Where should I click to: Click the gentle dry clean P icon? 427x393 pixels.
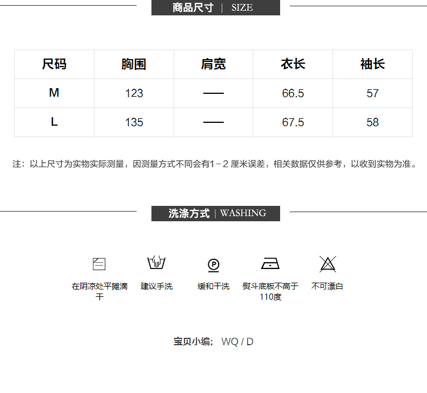(213, 264)
